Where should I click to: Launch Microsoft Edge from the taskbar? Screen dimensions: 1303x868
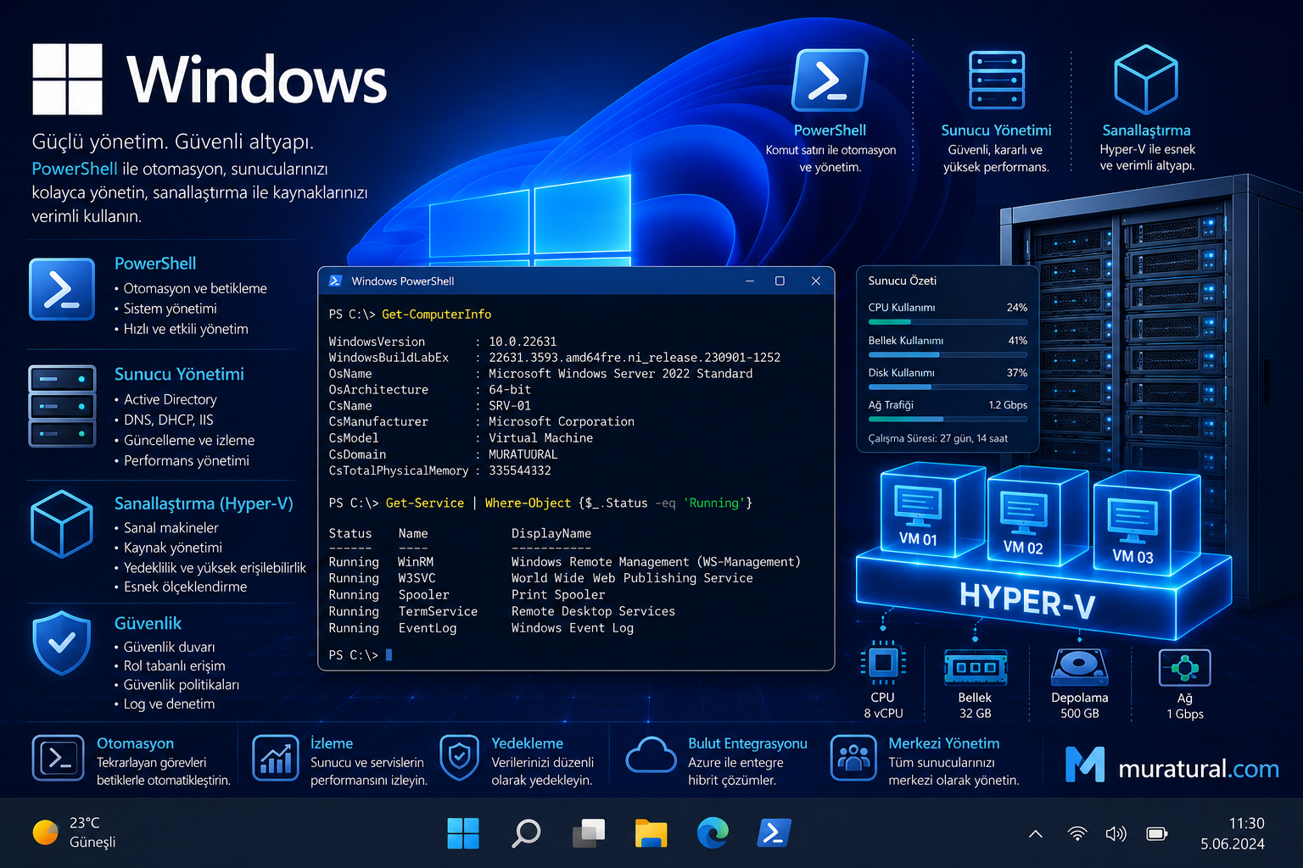click(x=713, y=833)
